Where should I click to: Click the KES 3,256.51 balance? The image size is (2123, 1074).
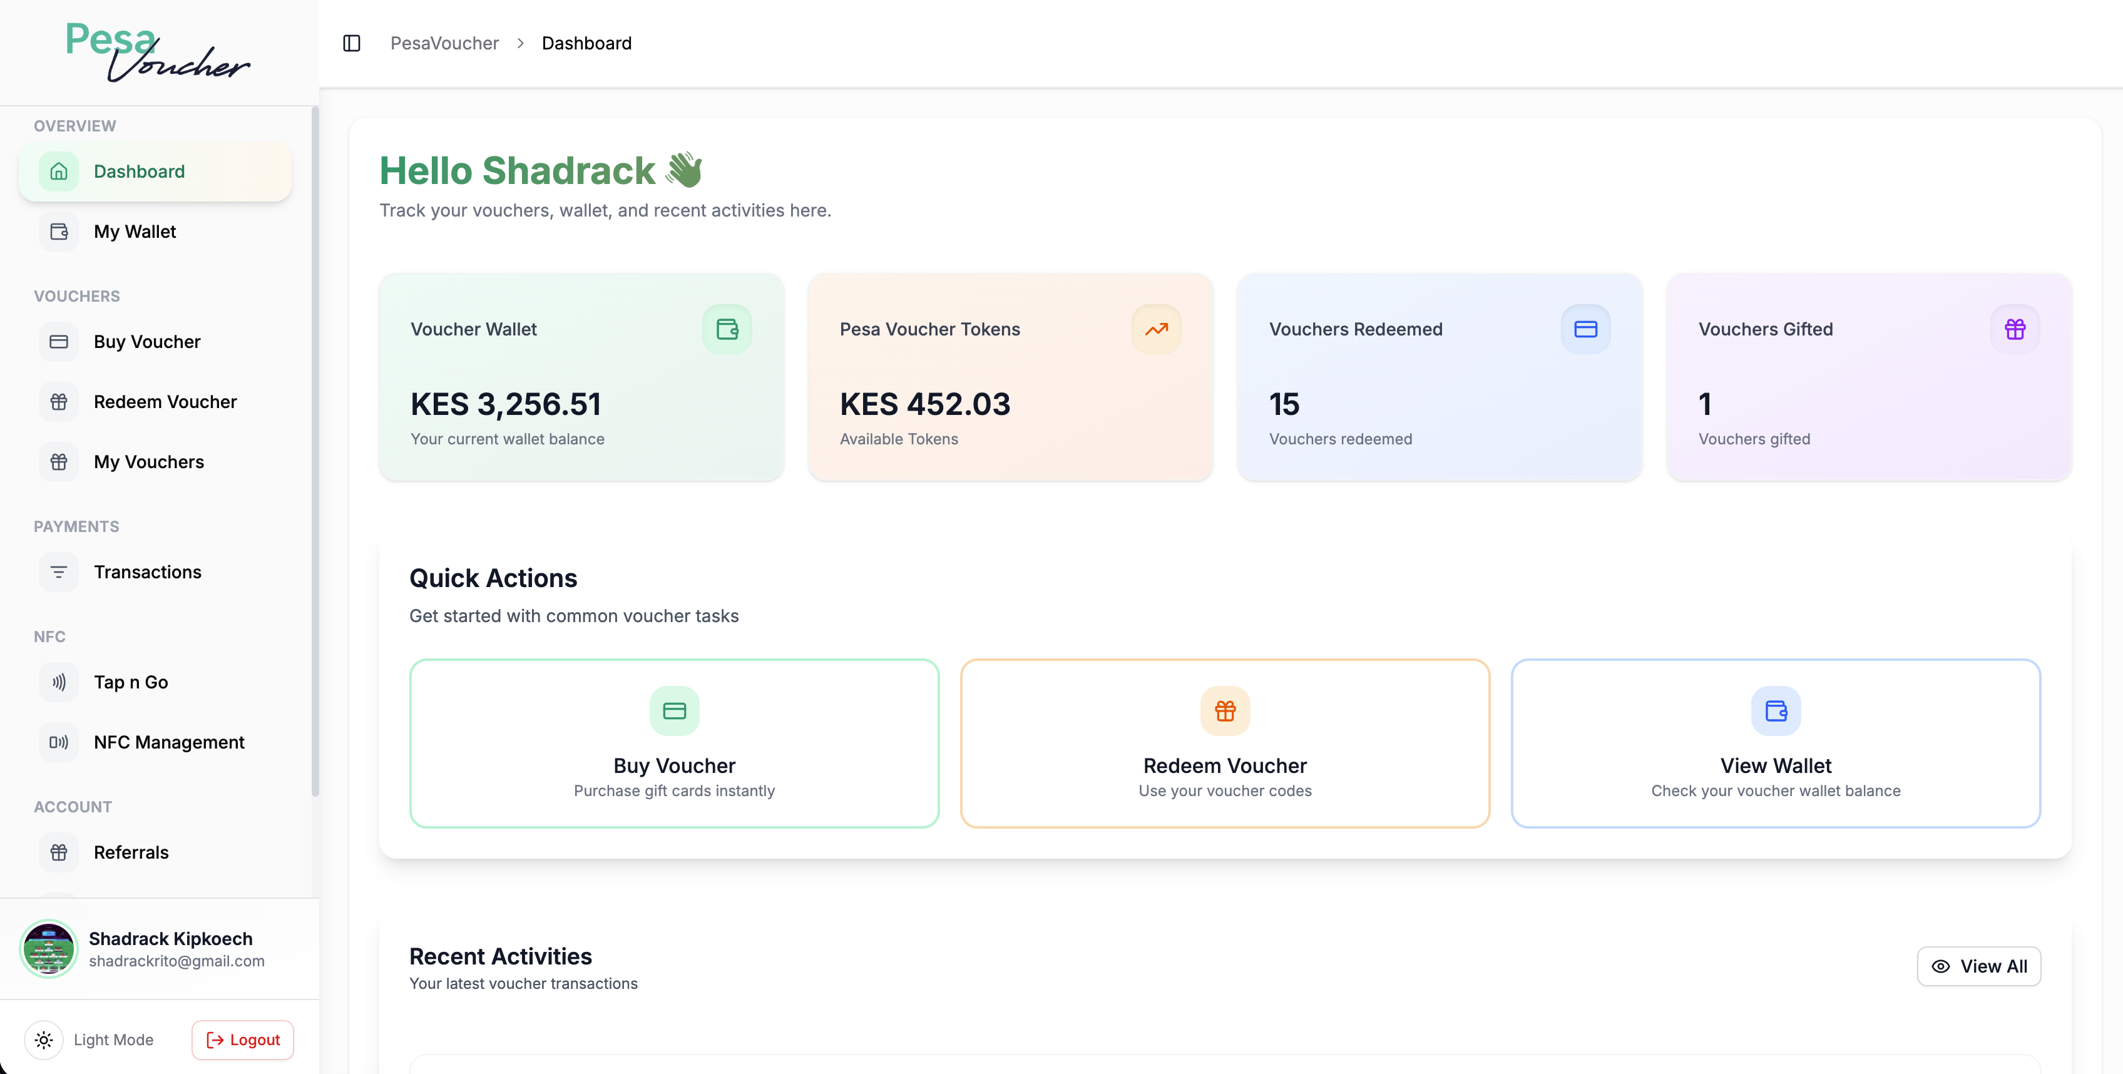click(x=505, y=404)
